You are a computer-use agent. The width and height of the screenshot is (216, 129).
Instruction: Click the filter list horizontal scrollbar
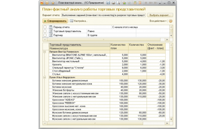coord(104,39)
